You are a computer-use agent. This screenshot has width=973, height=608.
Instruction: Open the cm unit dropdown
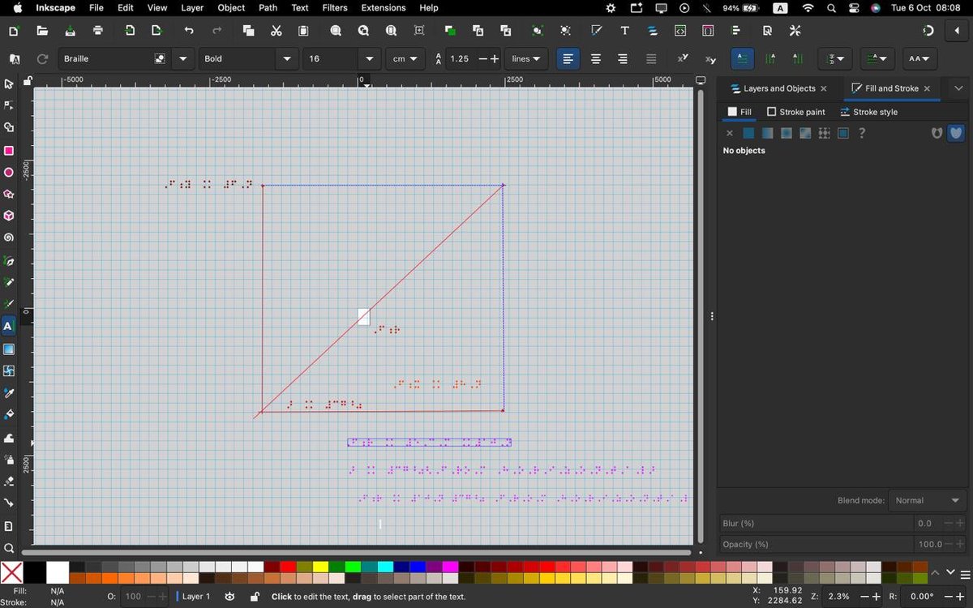(406, 58)
